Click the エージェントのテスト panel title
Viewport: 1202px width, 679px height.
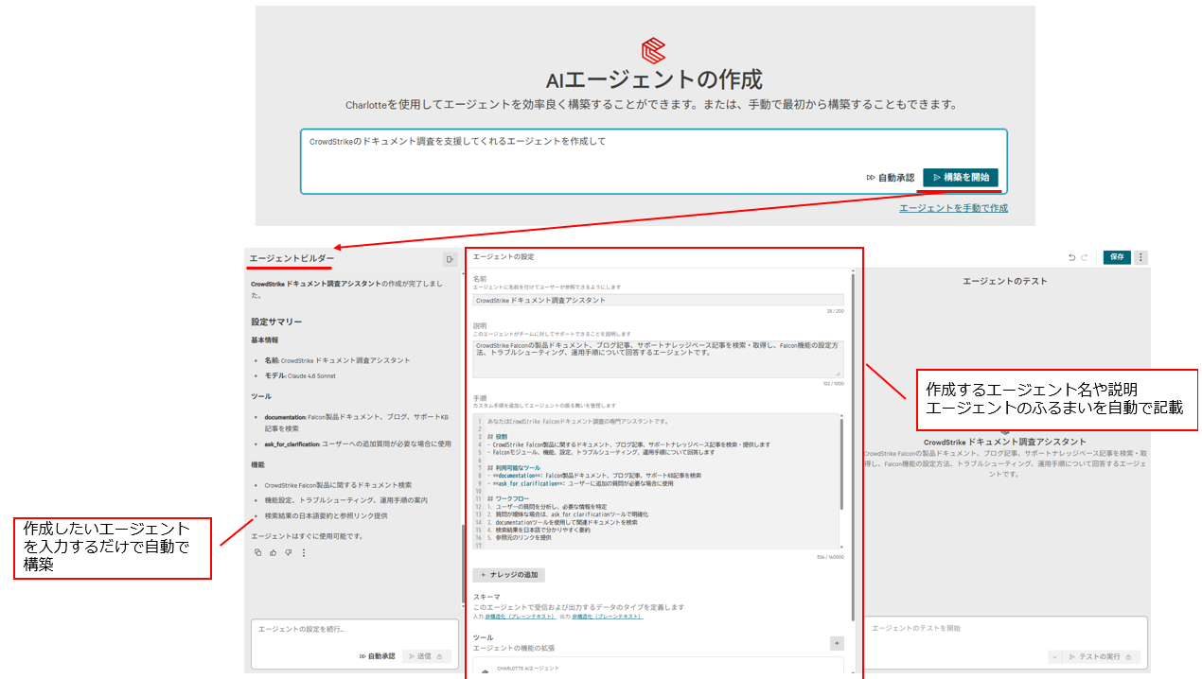click(x=1005, y=281)
